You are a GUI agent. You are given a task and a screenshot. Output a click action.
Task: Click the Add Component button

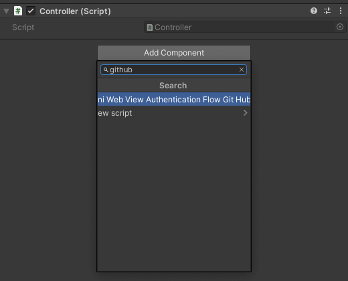(x=174, y=53)
